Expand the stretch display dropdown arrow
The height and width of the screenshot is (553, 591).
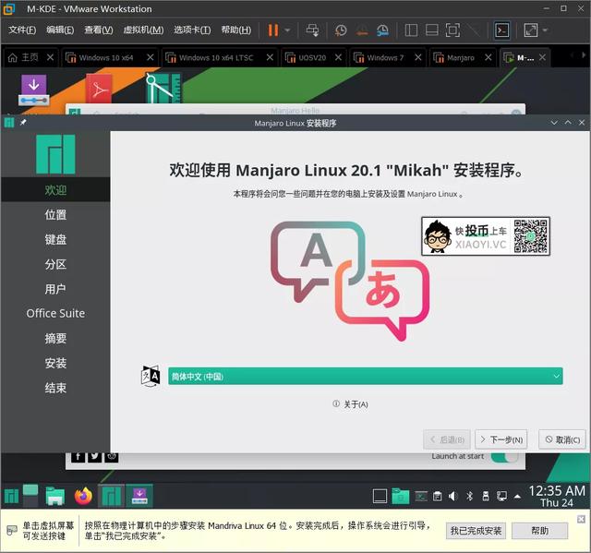[x=545, y=30]
